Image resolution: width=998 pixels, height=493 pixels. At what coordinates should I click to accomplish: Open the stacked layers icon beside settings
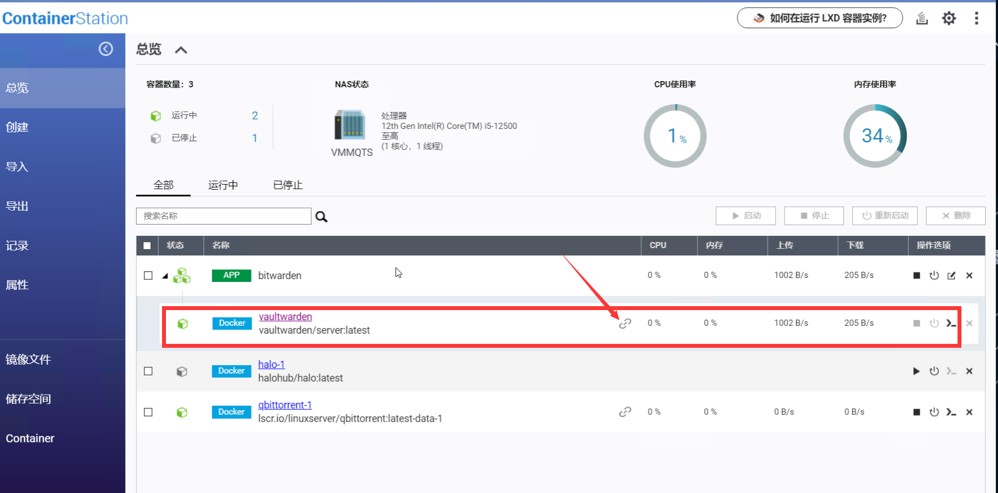(922, 19)
